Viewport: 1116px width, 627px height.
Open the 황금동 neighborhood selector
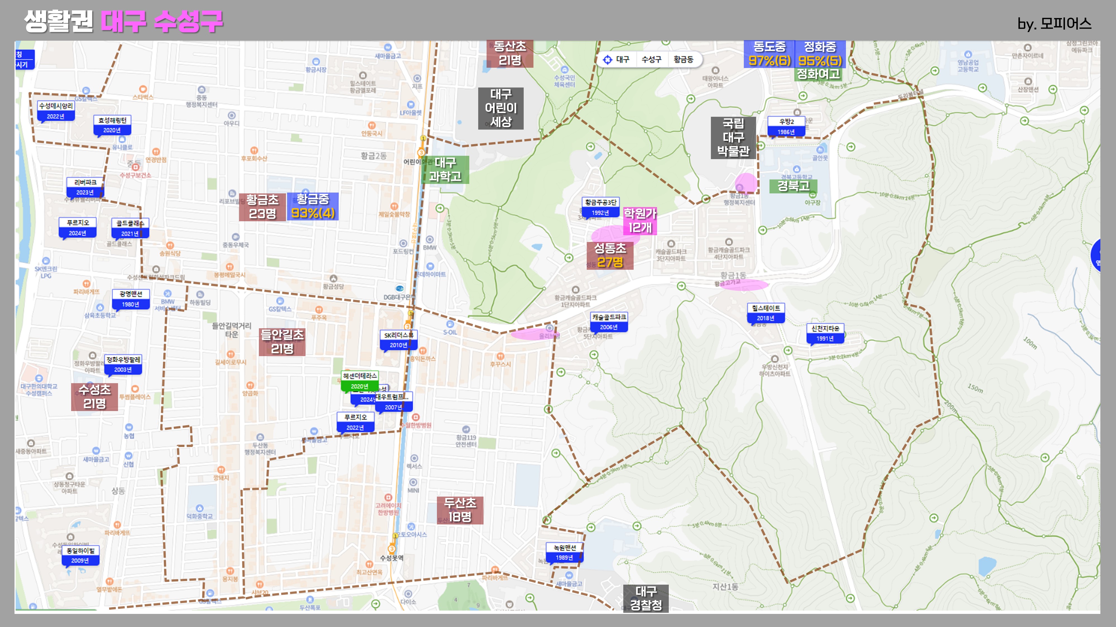pos(683,60)
